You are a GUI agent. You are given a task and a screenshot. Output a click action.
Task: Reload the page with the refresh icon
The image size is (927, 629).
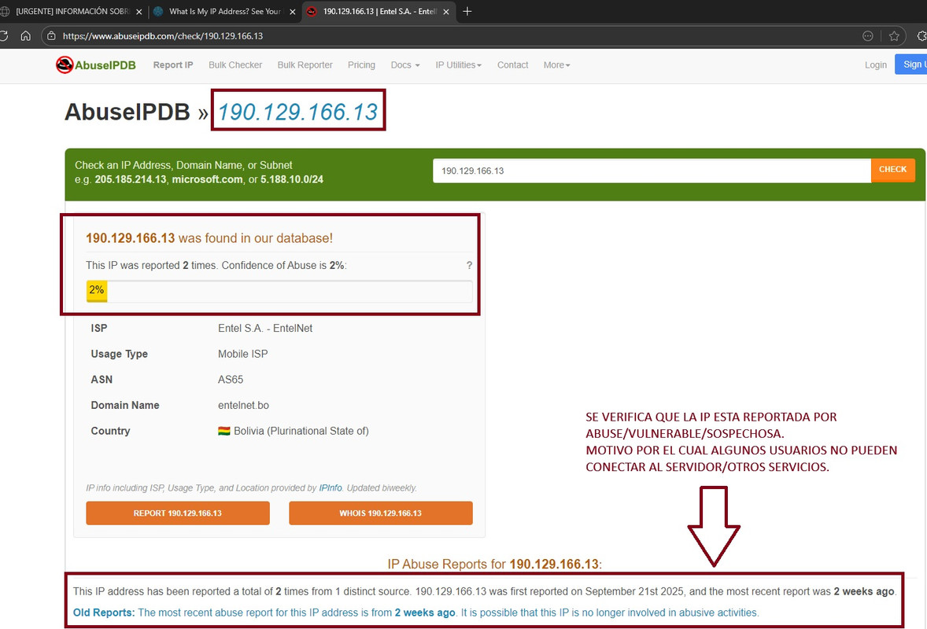coord(3,36)
